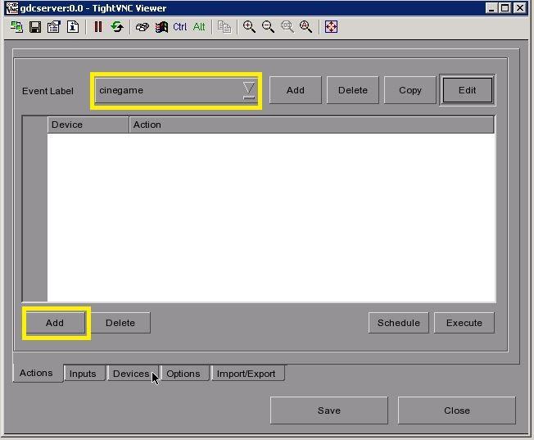Click the New connection toolbar icon

point(16,27)
